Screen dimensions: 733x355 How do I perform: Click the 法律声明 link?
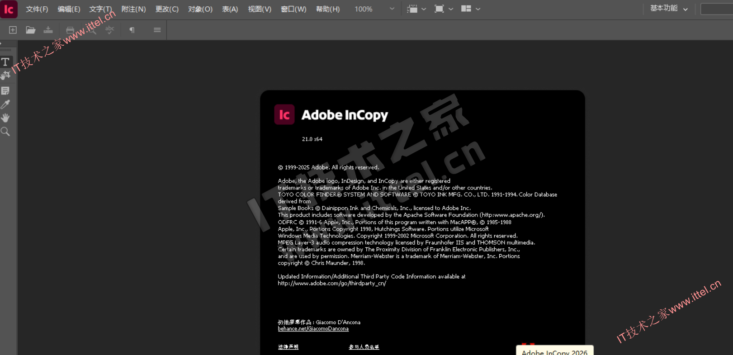pos(288,347)
